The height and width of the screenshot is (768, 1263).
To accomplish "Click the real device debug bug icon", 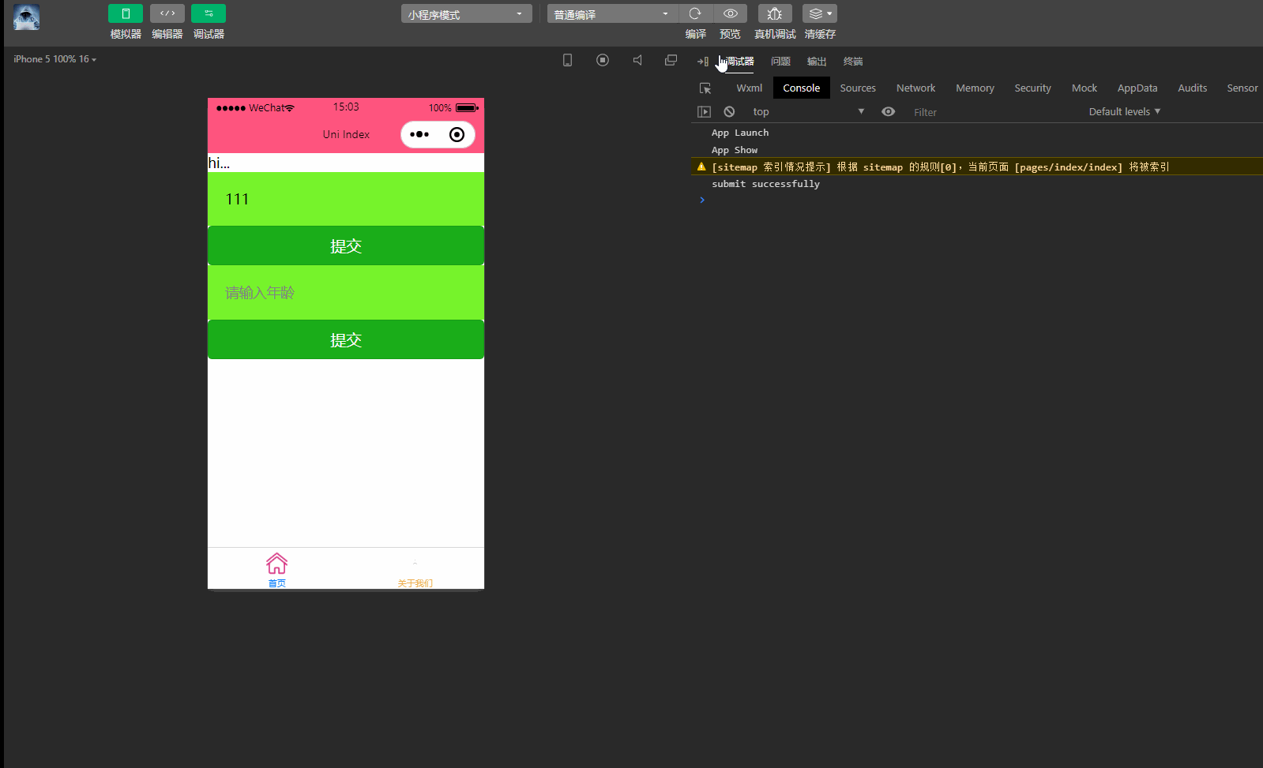I will tap(775, 13).
